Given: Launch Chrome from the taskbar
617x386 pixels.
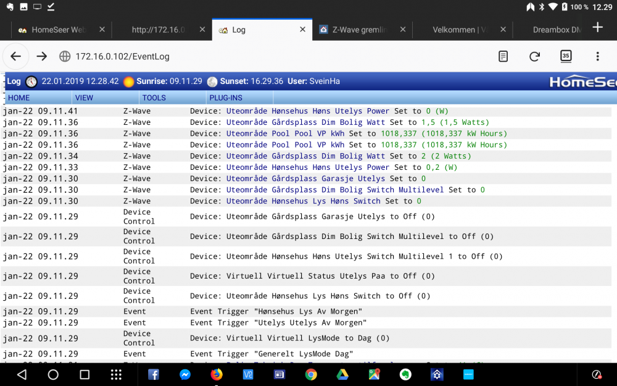Looking at the screenshot, I should pyautogui.click(x=311, y=374).
